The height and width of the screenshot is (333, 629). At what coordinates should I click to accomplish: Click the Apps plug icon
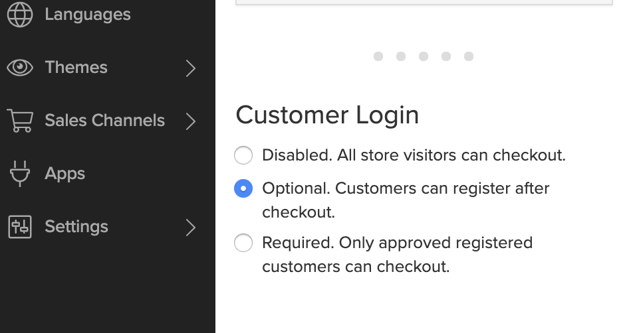point(20,174)
